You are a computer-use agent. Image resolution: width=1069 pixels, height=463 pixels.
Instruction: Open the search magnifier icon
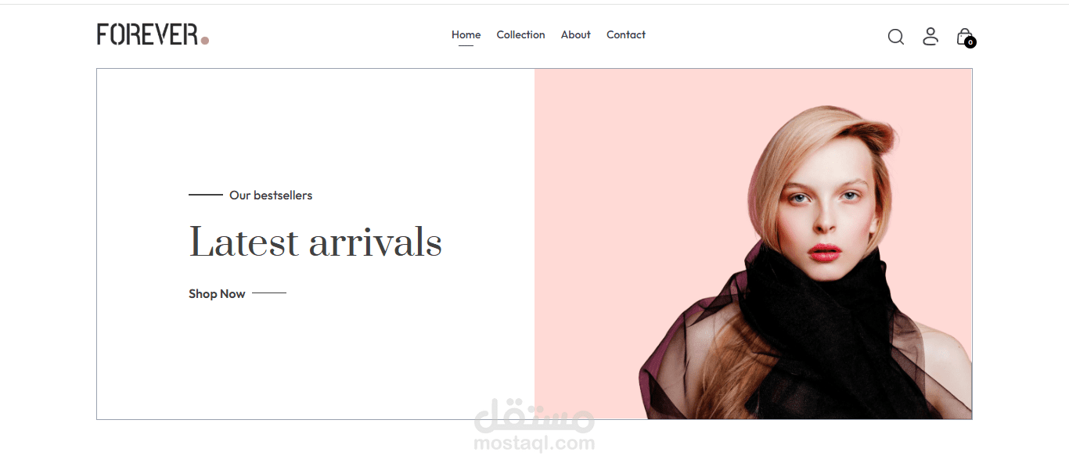pos(896,37)
